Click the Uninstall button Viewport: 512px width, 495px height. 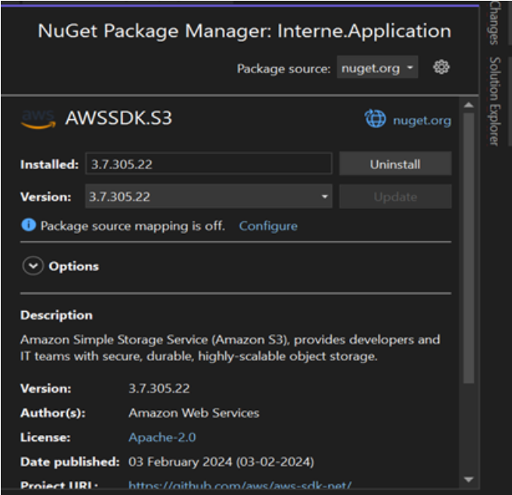click(395, 164)
